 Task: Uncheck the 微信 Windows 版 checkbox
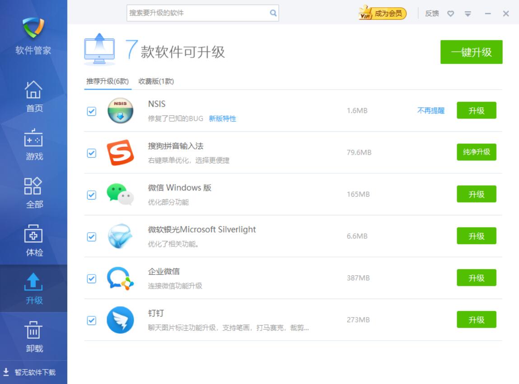(x=92, y=195)
